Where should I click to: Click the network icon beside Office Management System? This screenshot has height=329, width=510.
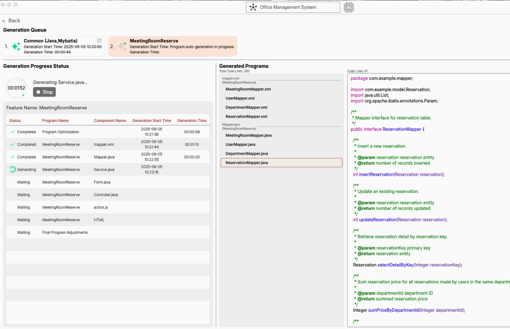point(253,7)
